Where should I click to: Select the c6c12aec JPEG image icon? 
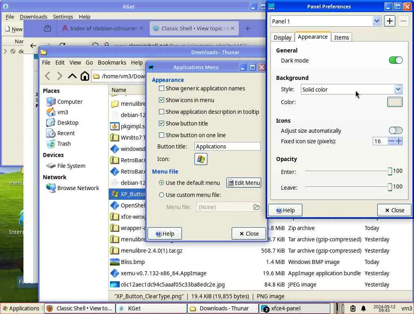pos(114,285)
